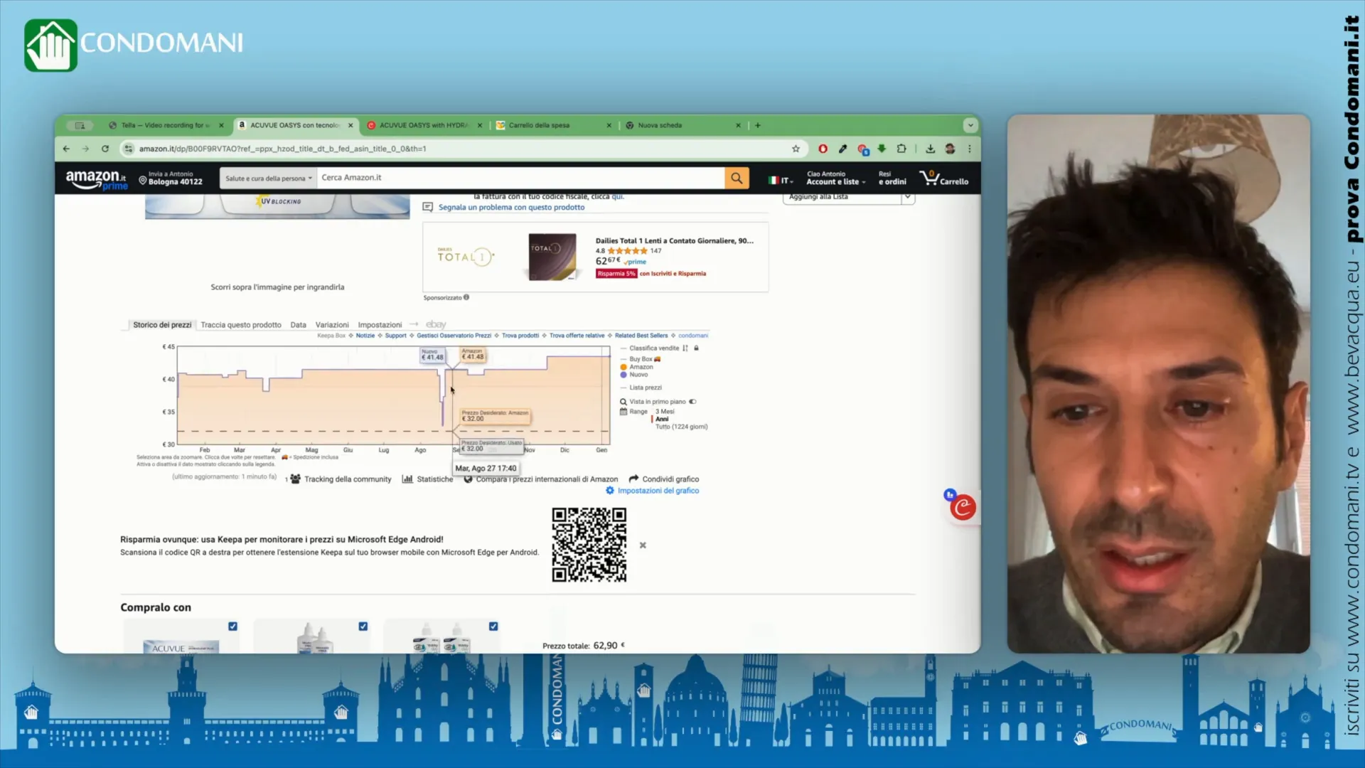
Task: Switch to ACUVUE OASYS with HYDRA browser tab
Action: (424, 125)
